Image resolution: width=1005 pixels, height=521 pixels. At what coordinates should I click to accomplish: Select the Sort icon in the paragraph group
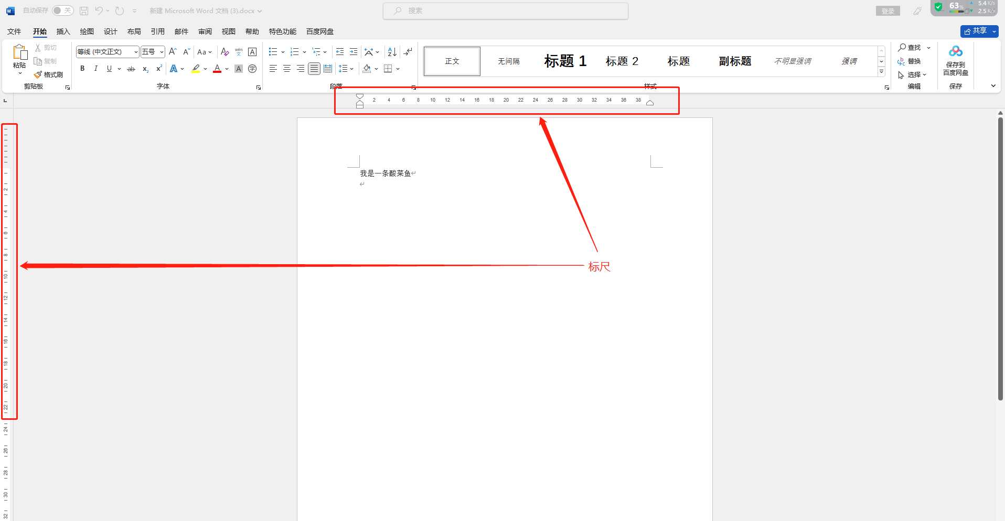(x=391, y=51)
